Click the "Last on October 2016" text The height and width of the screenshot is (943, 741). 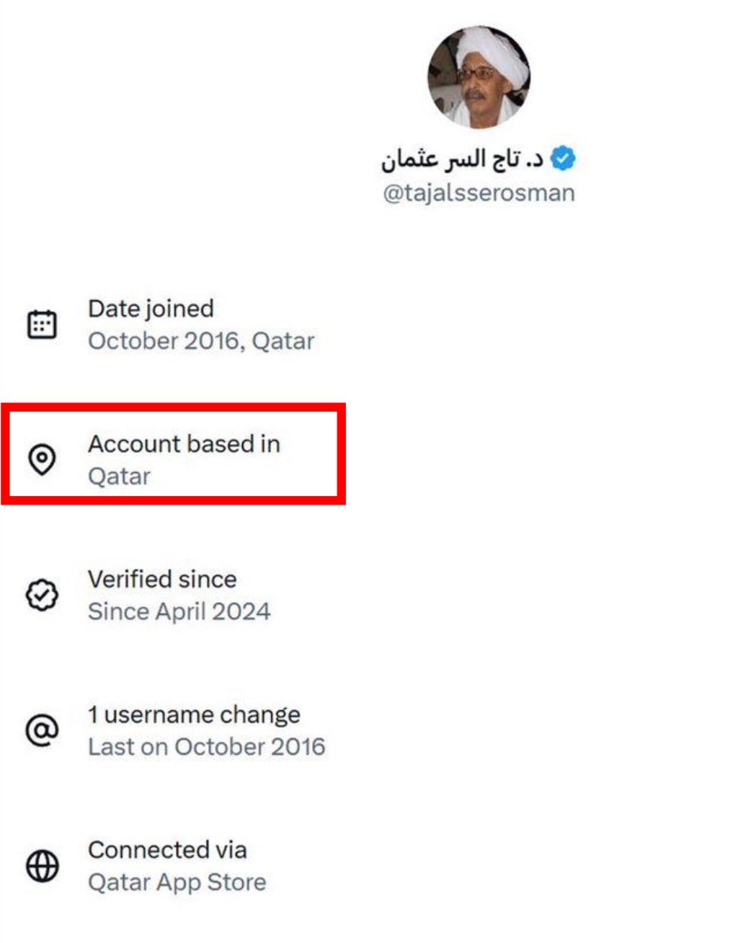coord(206,747)
